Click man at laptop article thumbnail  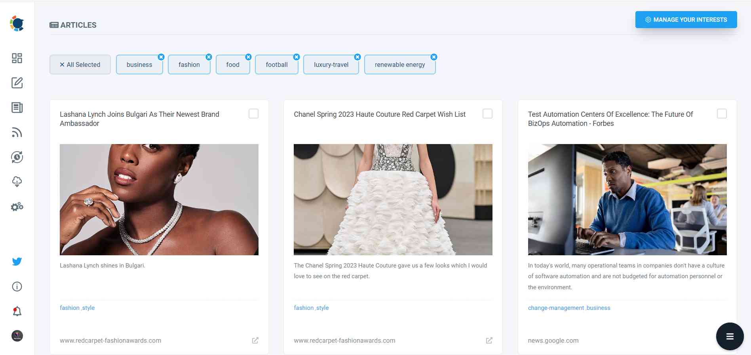click(x=627, y=199)
